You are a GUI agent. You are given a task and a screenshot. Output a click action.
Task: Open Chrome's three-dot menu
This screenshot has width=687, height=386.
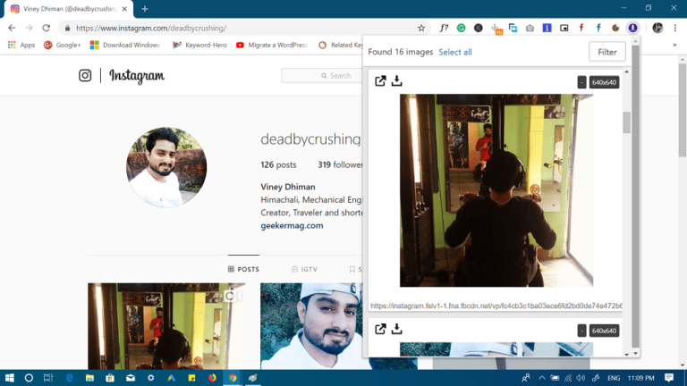[x=674, y=28]
